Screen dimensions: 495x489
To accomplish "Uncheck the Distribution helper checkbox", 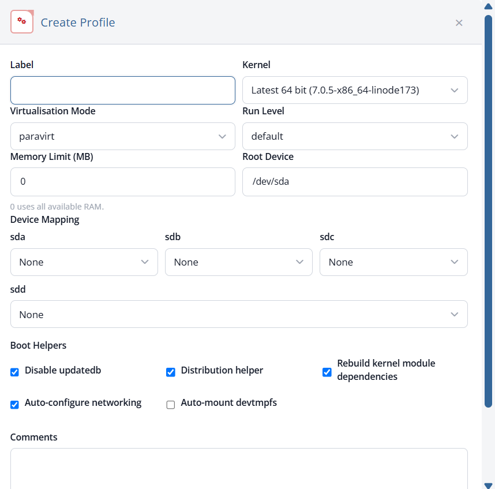I will (x=170, y=372).
